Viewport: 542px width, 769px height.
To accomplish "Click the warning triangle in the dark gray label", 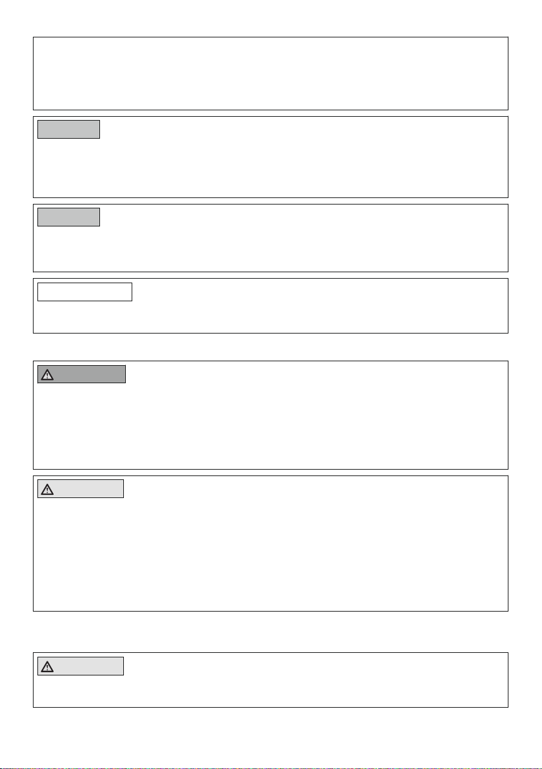I will (x=47, y=375).
